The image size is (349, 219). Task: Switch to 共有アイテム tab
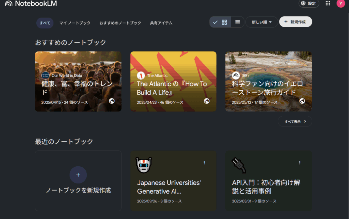coord(160,23)
